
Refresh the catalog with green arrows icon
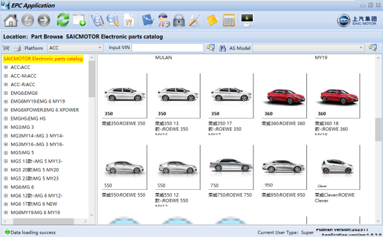(x=63, y=20)
